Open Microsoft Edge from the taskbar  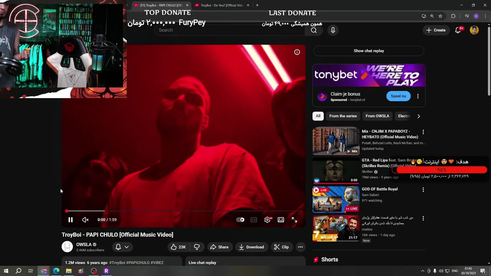(x=56, y=271)
